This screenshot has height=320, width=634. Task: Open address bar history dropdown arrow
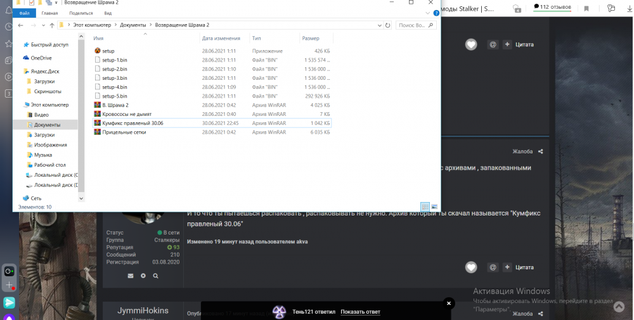coord(380,25)
